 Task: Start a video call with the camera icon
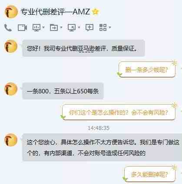point(22,27)
